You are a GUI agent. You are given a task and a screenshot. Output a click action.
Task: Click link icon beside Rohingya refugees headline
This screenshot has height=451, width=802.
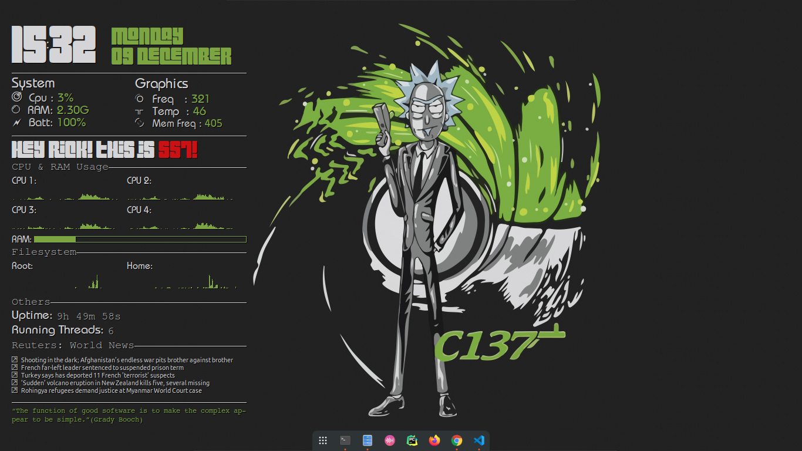(x=15, y=390)
